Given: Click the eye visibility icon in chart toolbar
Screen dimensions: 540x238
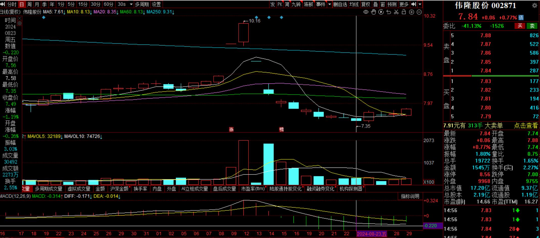Looking at the screenshot, I should (366, 12).
